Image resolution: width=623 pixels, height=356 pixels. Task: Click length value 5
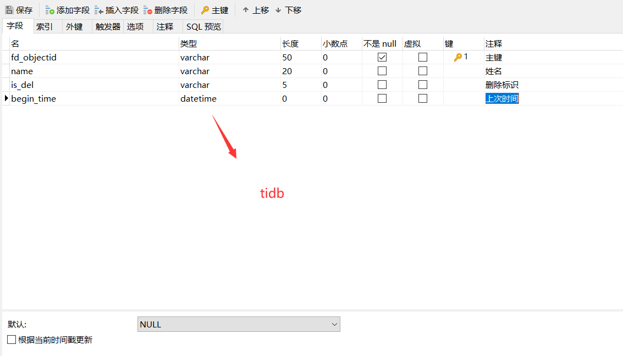284,85
